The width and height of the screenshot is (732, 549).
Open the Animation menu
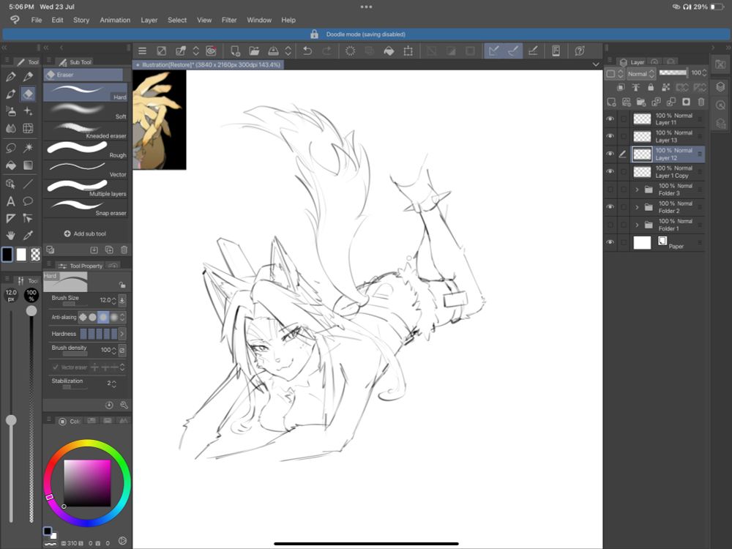[x=115, y=20]
